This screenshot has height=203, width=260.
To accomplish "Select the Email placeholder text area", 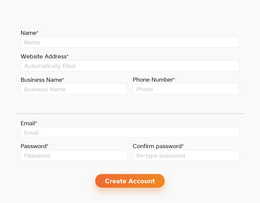I will pos(31,132).
